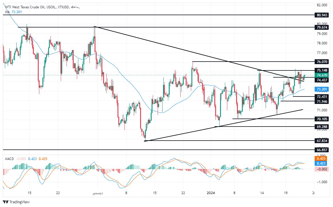Click the ديسمبر date axis label
Viewport: 333px width, 207px height.
pyautogui.click(x=98, y=193)
